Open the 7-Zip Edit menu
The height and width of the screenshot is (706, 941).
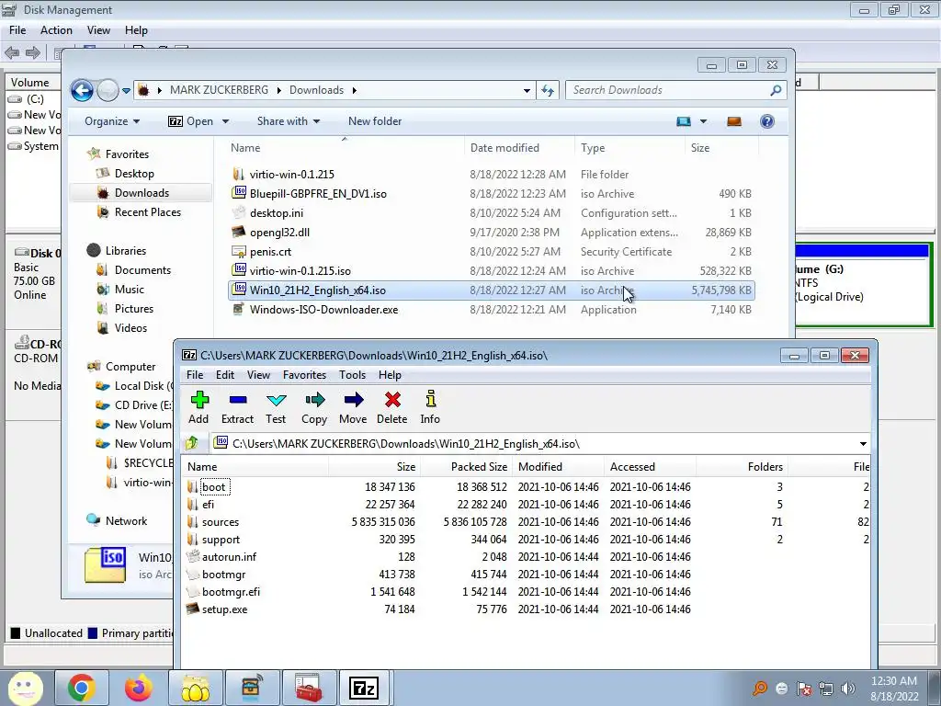coord(225,375)
